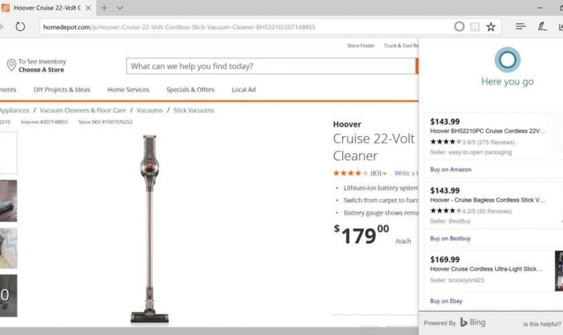Click the store location pin icon
Viewport: 563px width, 335px height.
(x=11, y=65)
